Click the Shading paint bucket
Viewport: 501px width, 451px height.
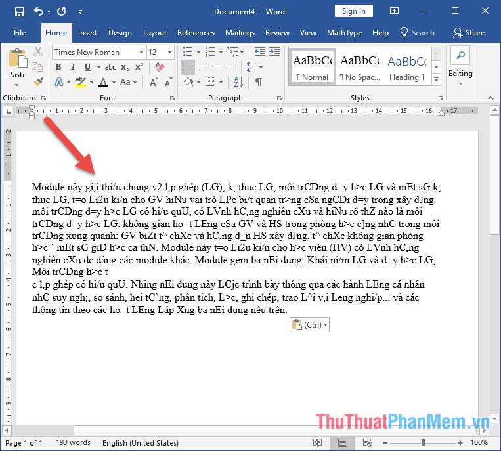coord(188,82)
